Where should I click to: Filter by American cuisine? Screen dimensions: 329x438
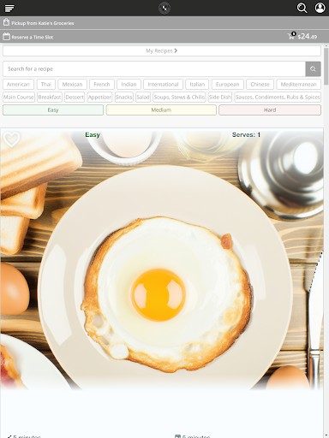(18, 85)
